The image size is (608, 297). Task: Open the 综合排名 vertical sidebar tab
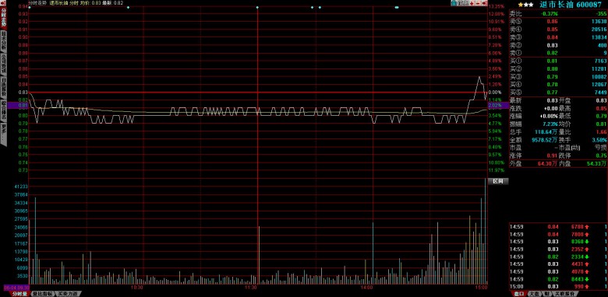3,110
